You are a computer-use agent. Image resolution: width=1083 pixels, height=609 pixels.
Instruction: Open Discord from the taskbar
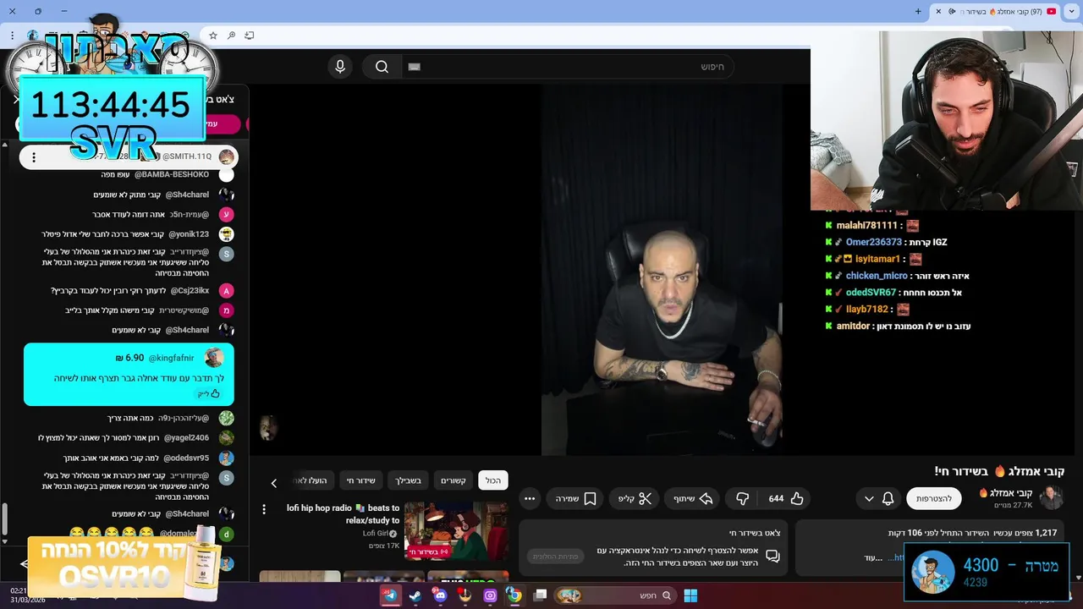(440, 595)
